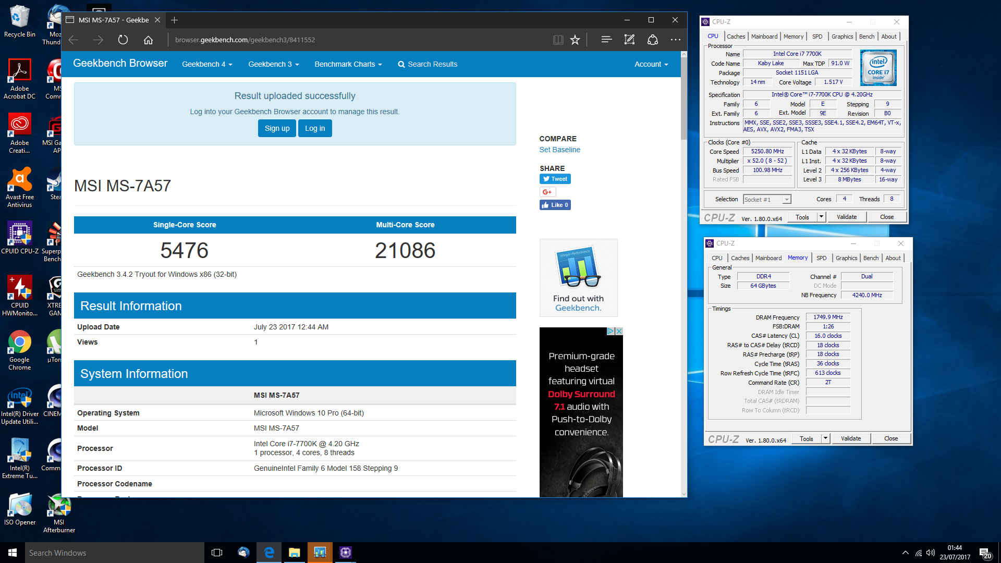Screen dimensions: 1001x563
Task: Refresh the Geekbench page
Action: (123, 40)
